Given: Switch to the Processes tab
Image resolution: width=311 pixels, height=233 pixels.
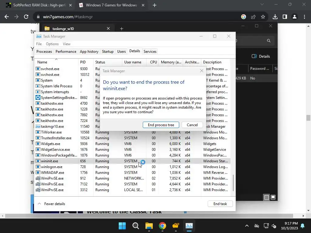Looking at the screenshot, I should coord(44,51).
